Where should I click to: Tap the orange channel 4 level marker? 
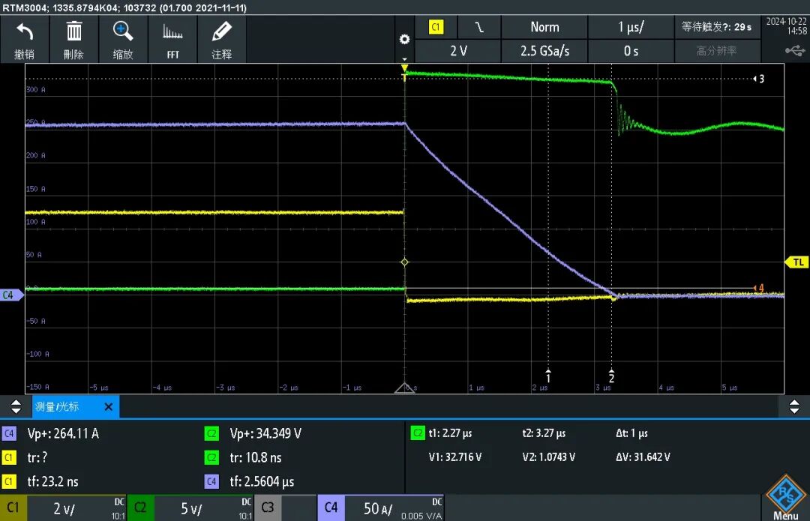coord(759,288)
